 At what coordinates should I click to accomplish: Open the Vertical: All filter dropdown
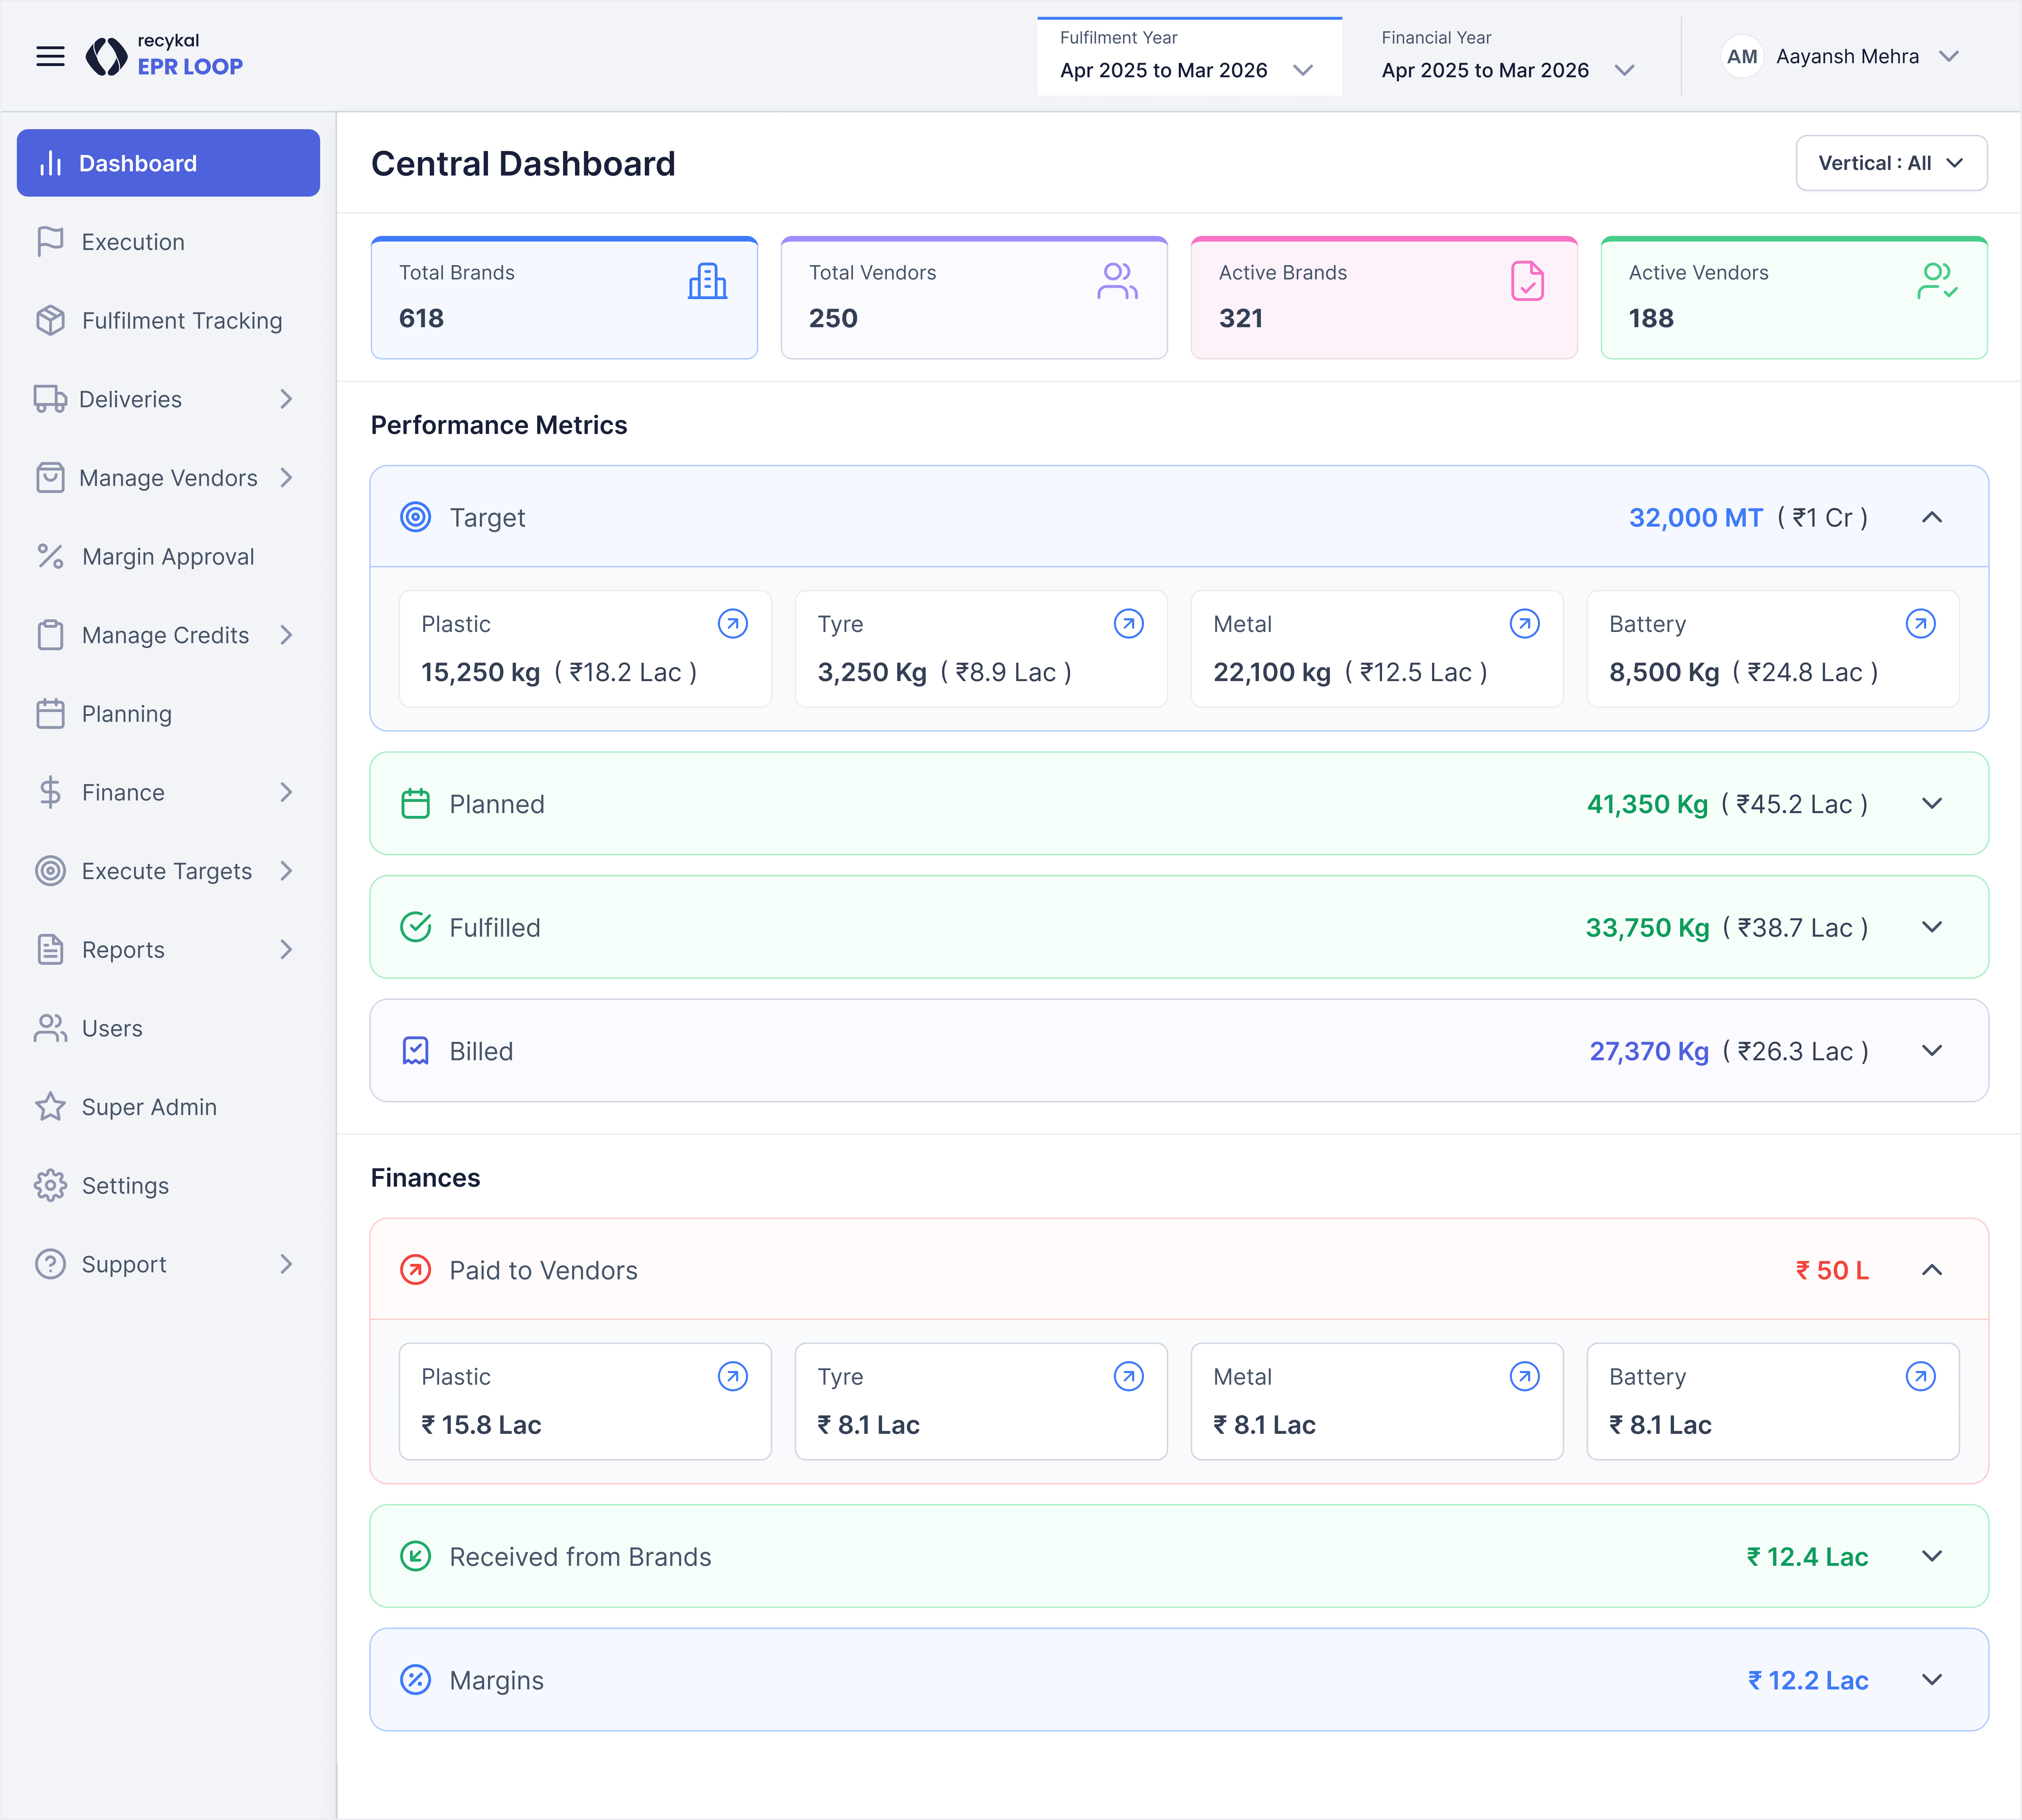pos(1890,163)
